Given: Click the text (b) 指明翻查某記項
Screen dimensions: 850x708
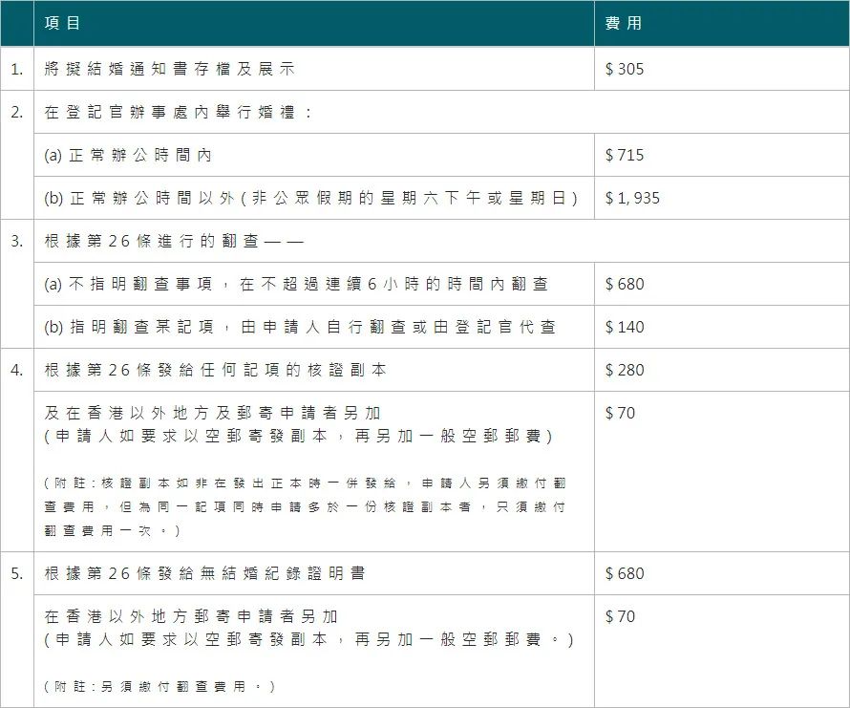Looking at the screenshot, I should (x=129, y=327).
